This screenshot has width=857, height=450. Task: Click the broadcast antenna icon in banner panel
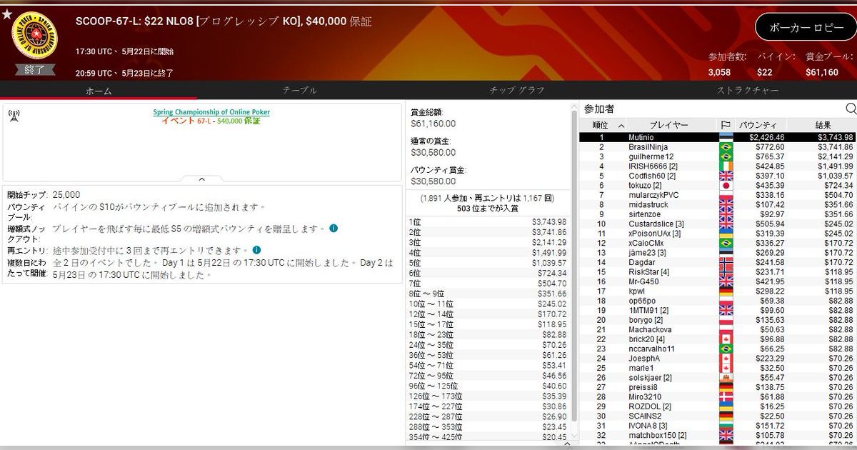[x=14, y=115]
